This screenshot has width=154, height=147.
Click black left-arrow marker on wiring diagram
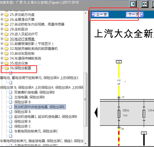click(96, 112)
